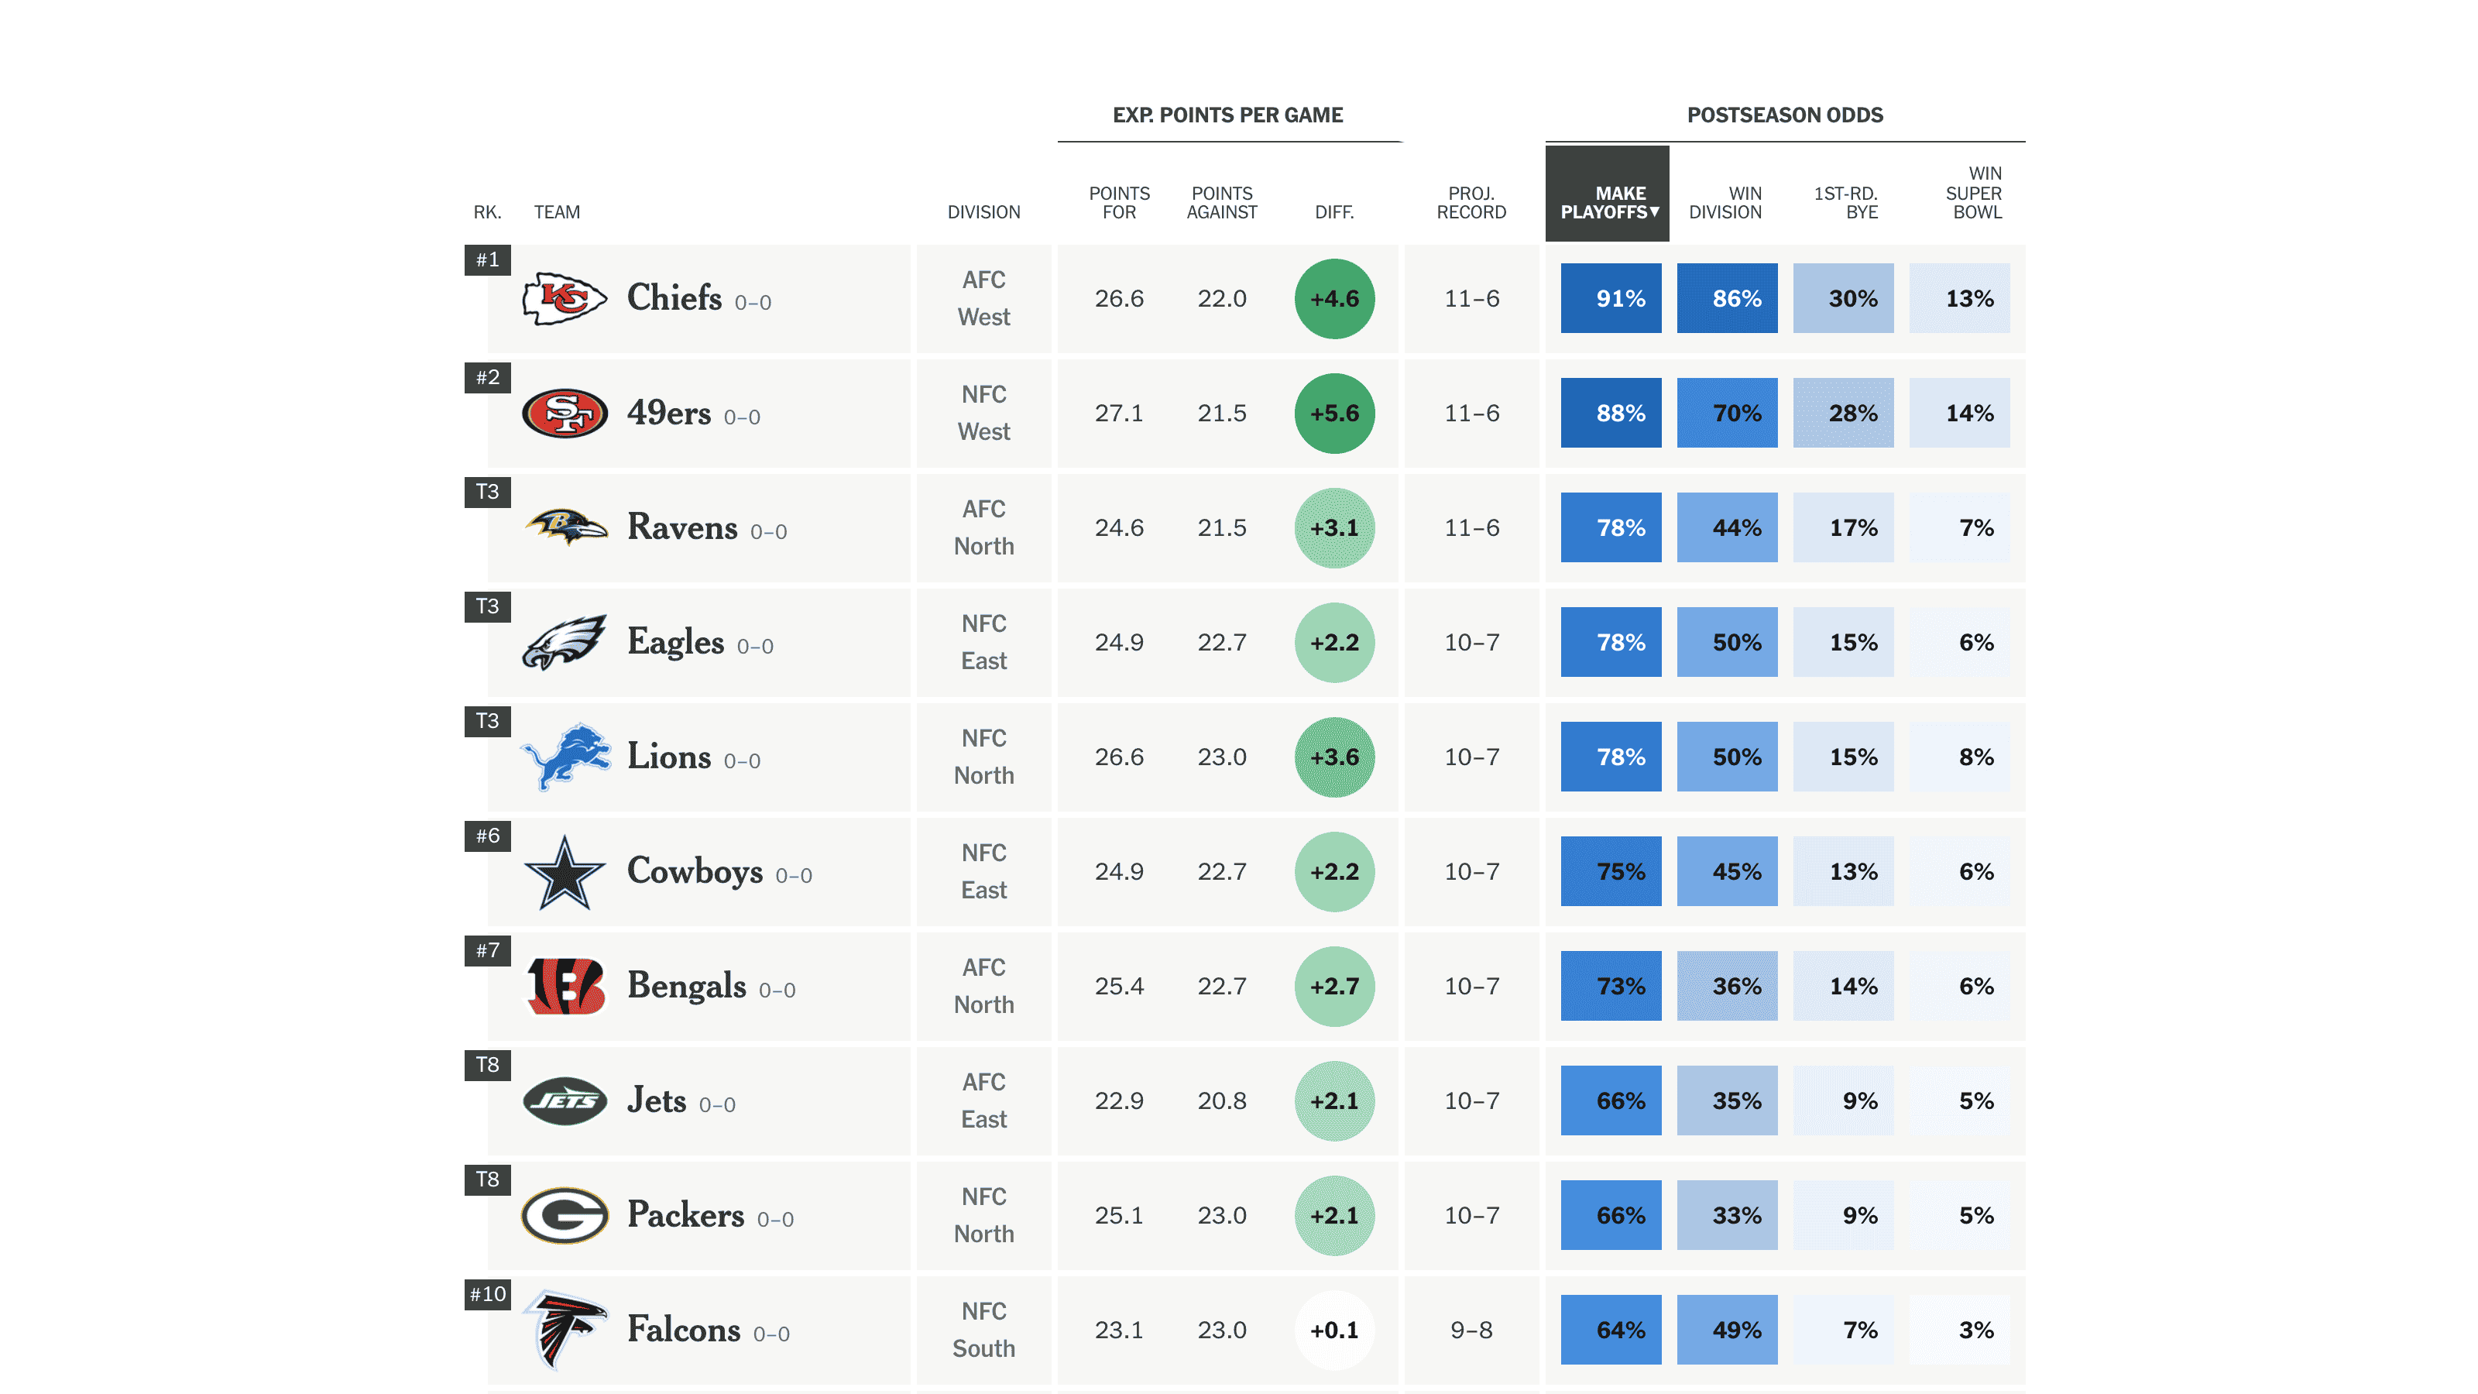Sort by Points For column header

[x=1119, y=202]
